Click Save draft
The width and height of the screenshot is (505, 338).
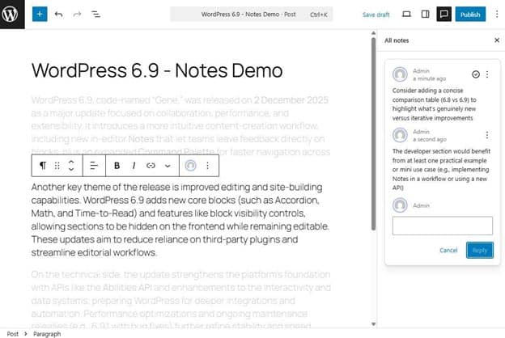[376, 15]
